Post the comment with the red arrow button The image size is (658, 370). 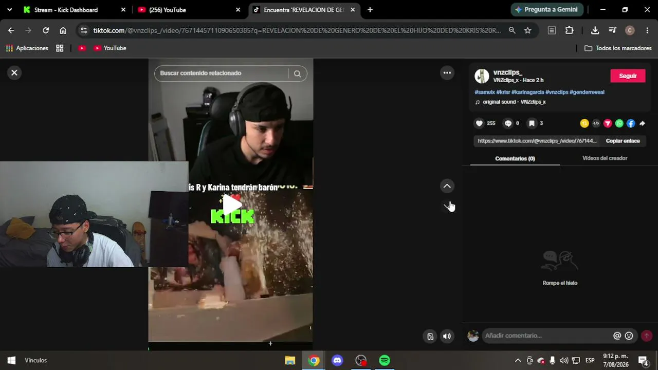(647, 336)
